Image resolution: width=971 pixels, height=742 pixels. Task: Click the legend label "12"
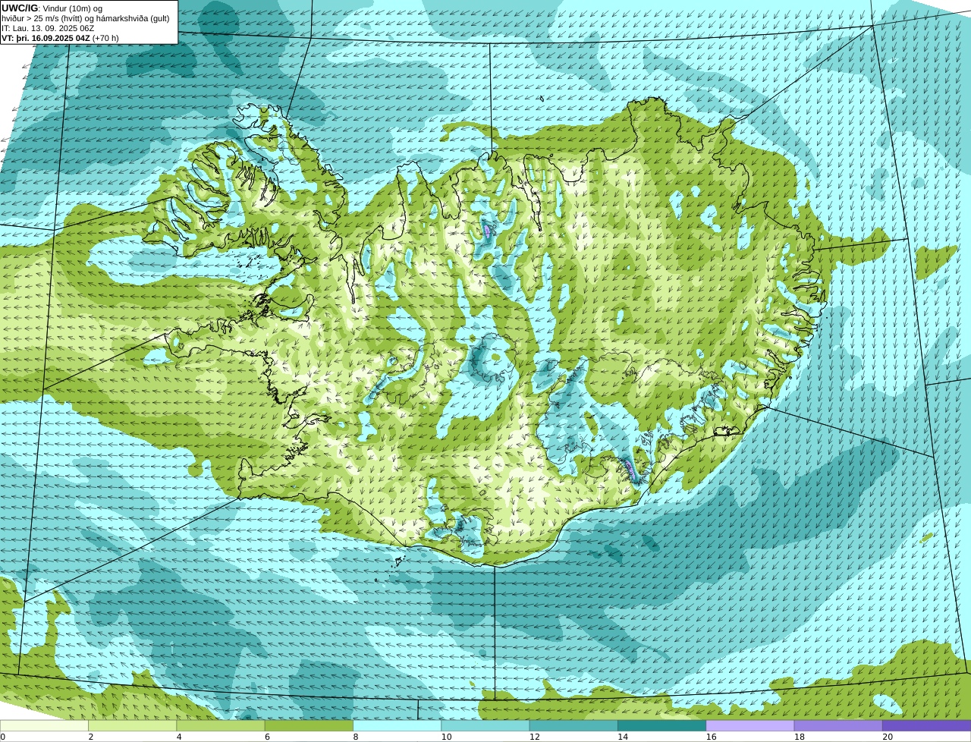535,737
